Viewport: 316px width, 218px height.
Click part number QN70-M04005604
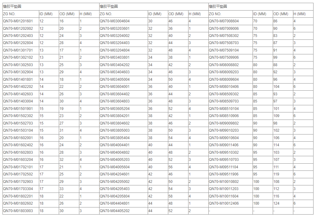(114, 167)
